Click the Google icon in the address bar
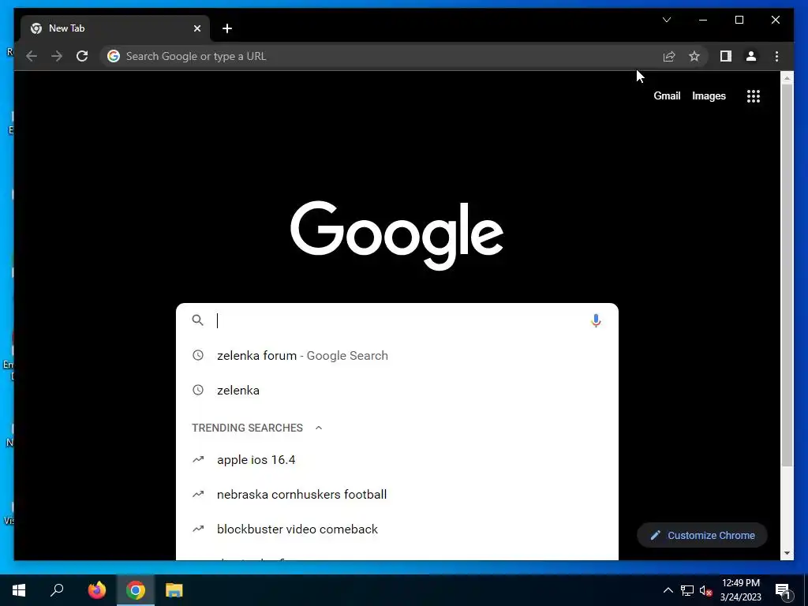 pos(114,56)
